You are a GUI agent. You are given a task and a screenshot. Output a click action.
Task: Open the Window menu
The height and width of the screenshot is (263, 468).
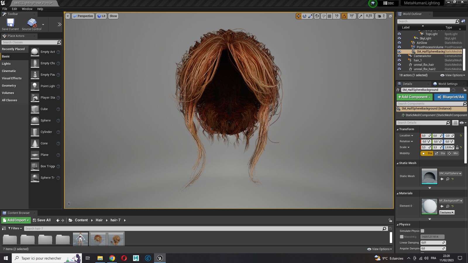(x=27, y=9)
